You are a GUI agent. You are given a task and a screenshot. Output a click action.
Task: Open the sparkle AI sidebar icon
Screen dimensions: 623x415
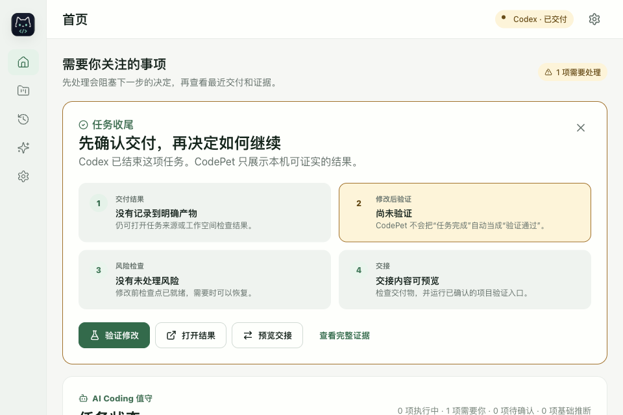23,148
